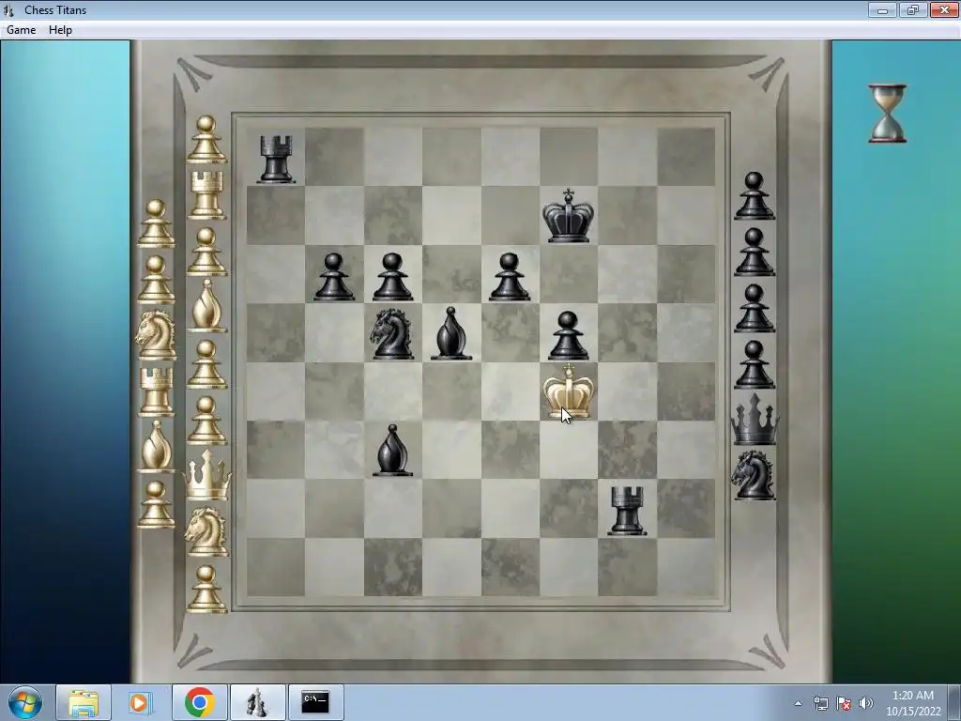This screenshot has width=961, height=721.
Task: Minimize the Chess Titans window
Action: [x=882, y=9]
